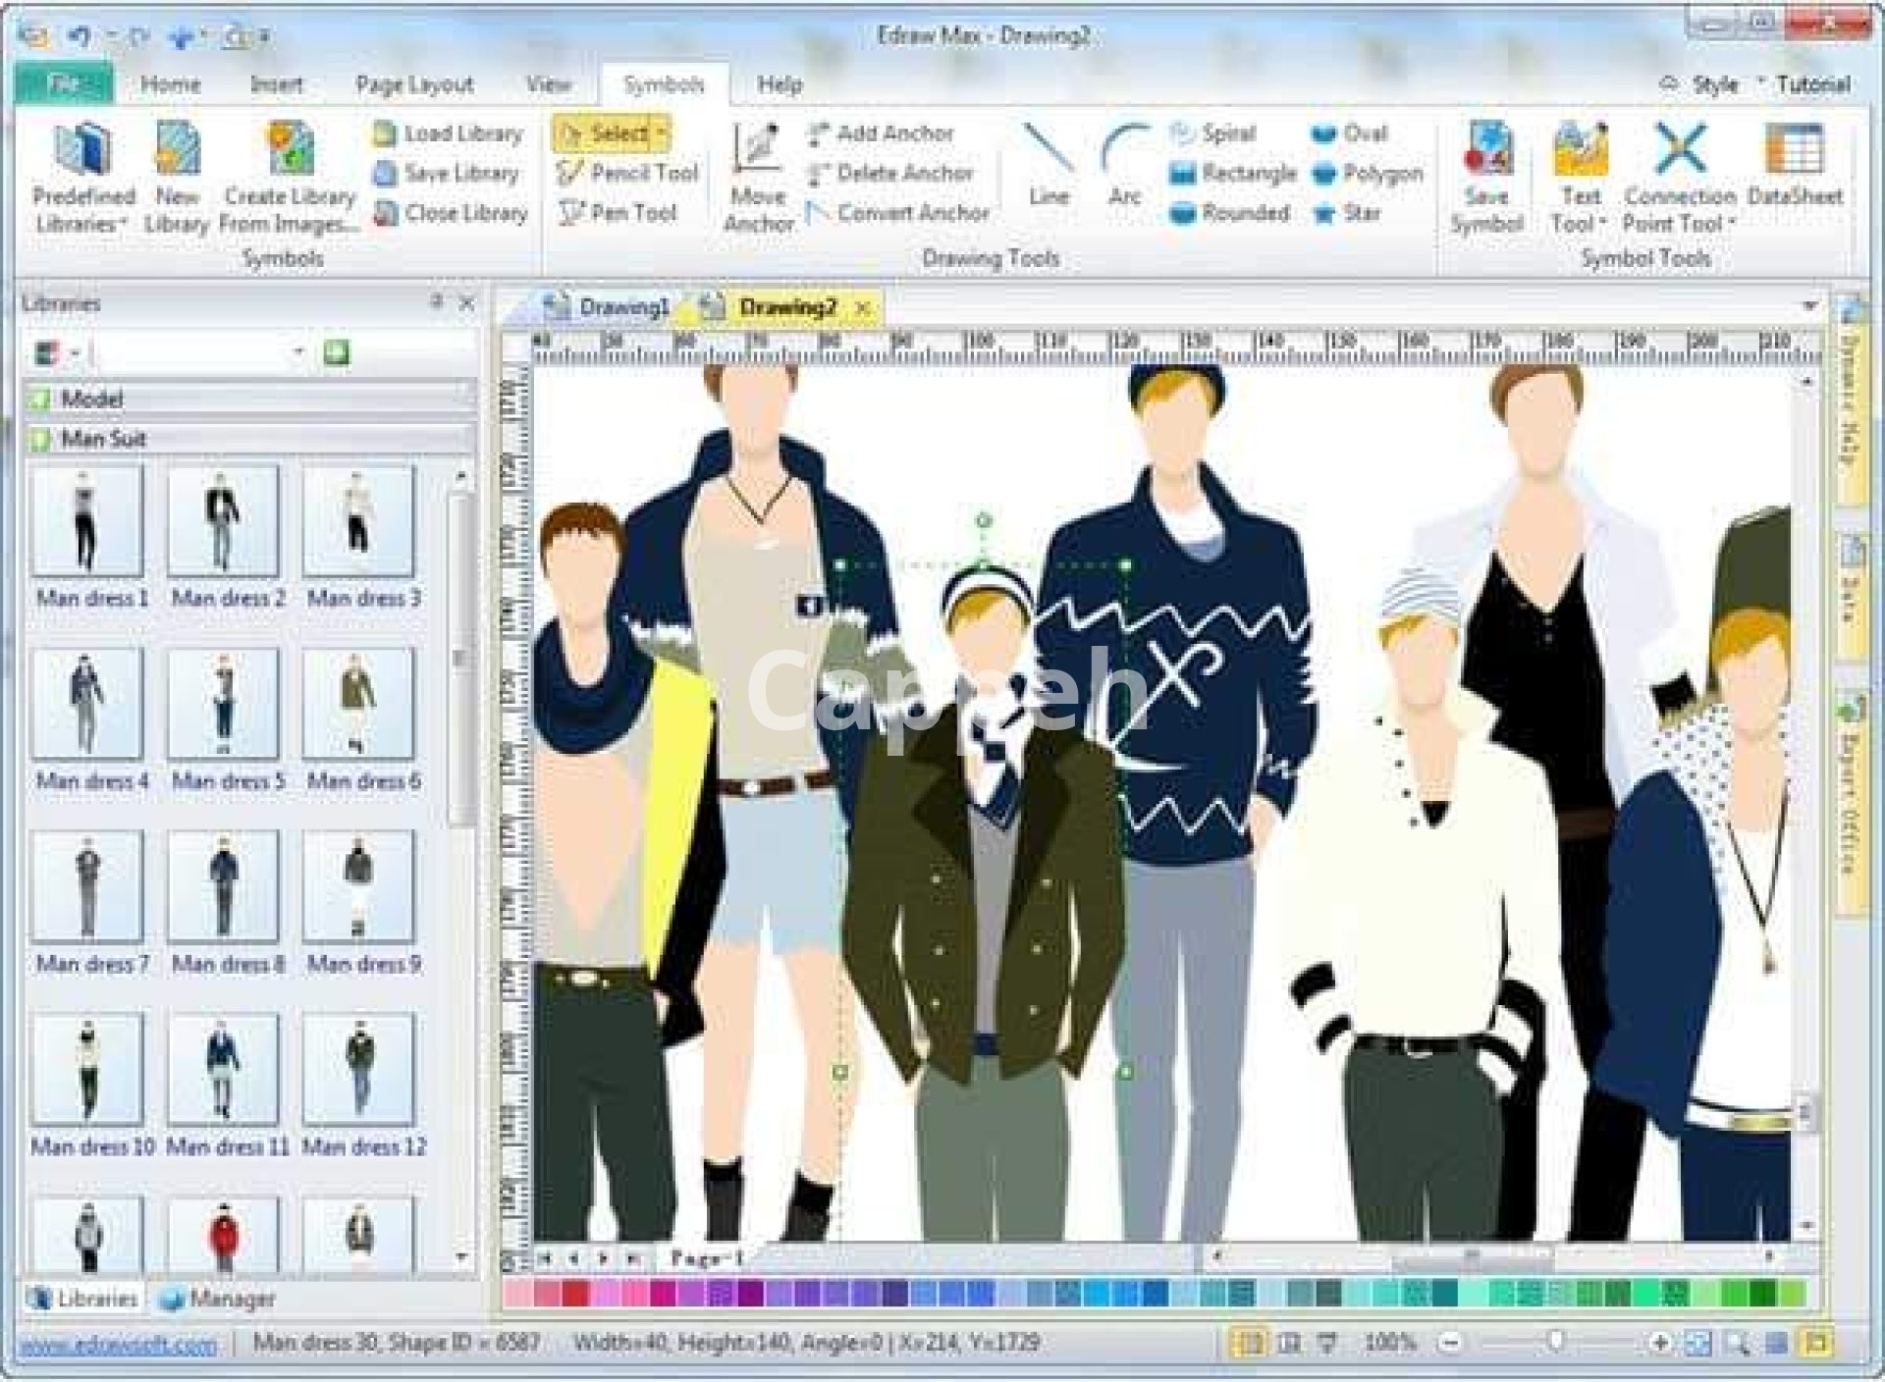Pick the red swatch in color bar

(x=575, y=1294)
